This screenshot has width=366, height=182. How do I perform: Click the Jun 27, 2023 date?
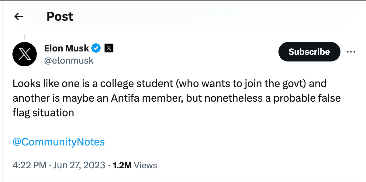(x=79, y=165)
